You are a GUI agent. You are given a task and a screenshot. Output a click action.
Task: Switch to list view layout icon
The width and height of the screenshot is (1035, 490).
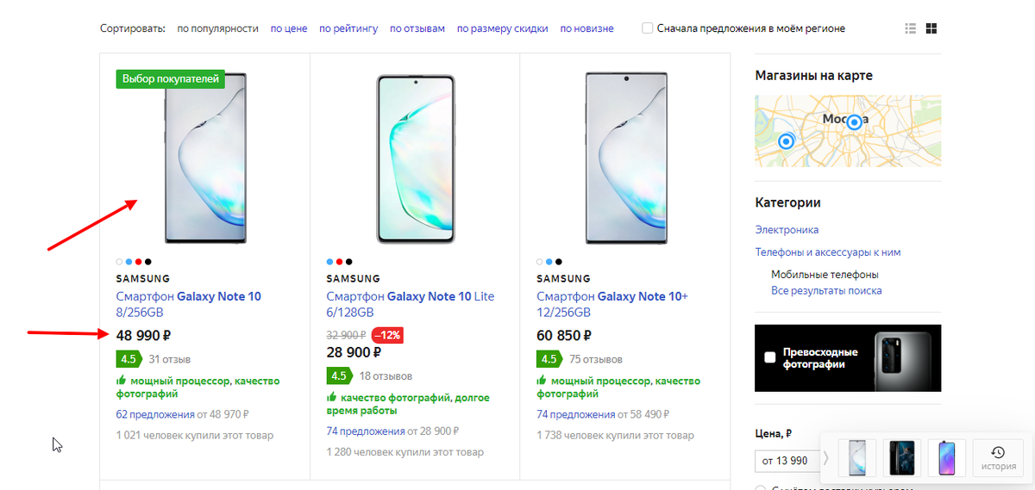click(910, 28)
